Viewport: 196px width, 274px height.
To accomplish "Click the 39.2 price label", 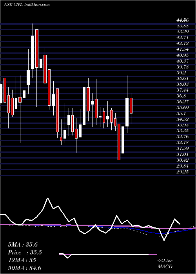I will [x=181, y=73].
